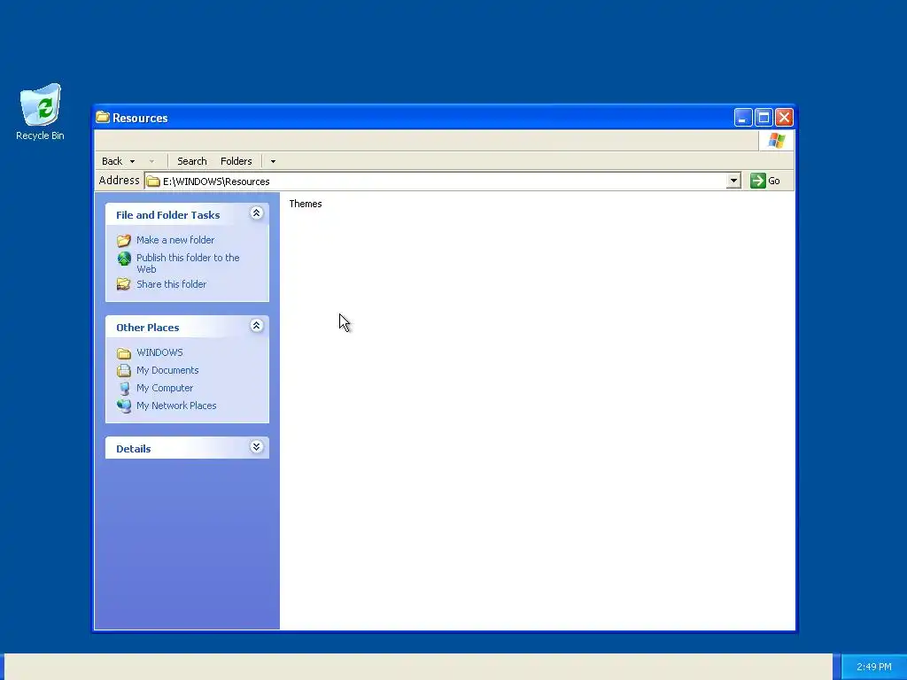Viewport: 907px width, 680px height.
Task: Select the Themes item in file list
Action: [306, 205]
